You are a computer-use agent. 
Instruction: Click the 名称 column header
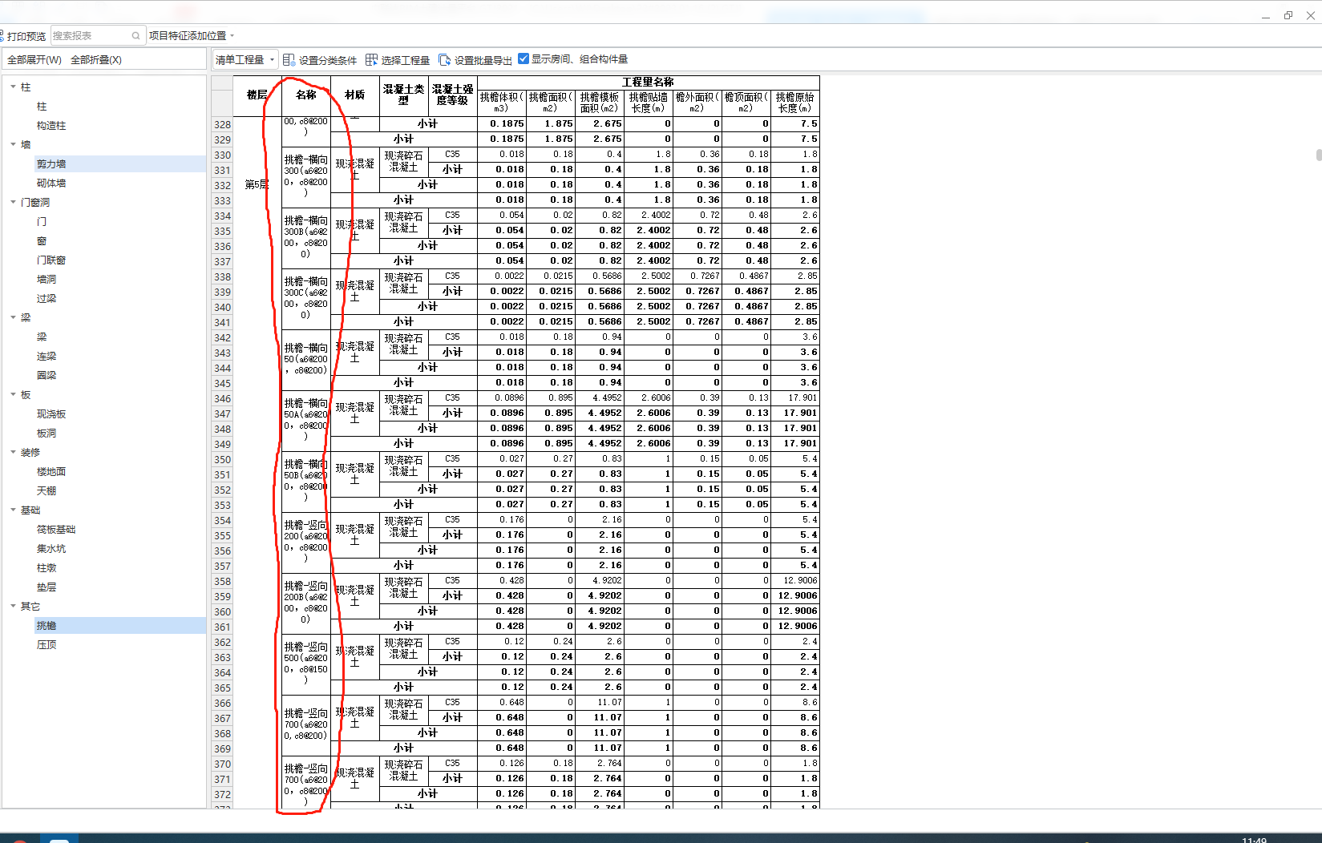click(x=306, y=95)
